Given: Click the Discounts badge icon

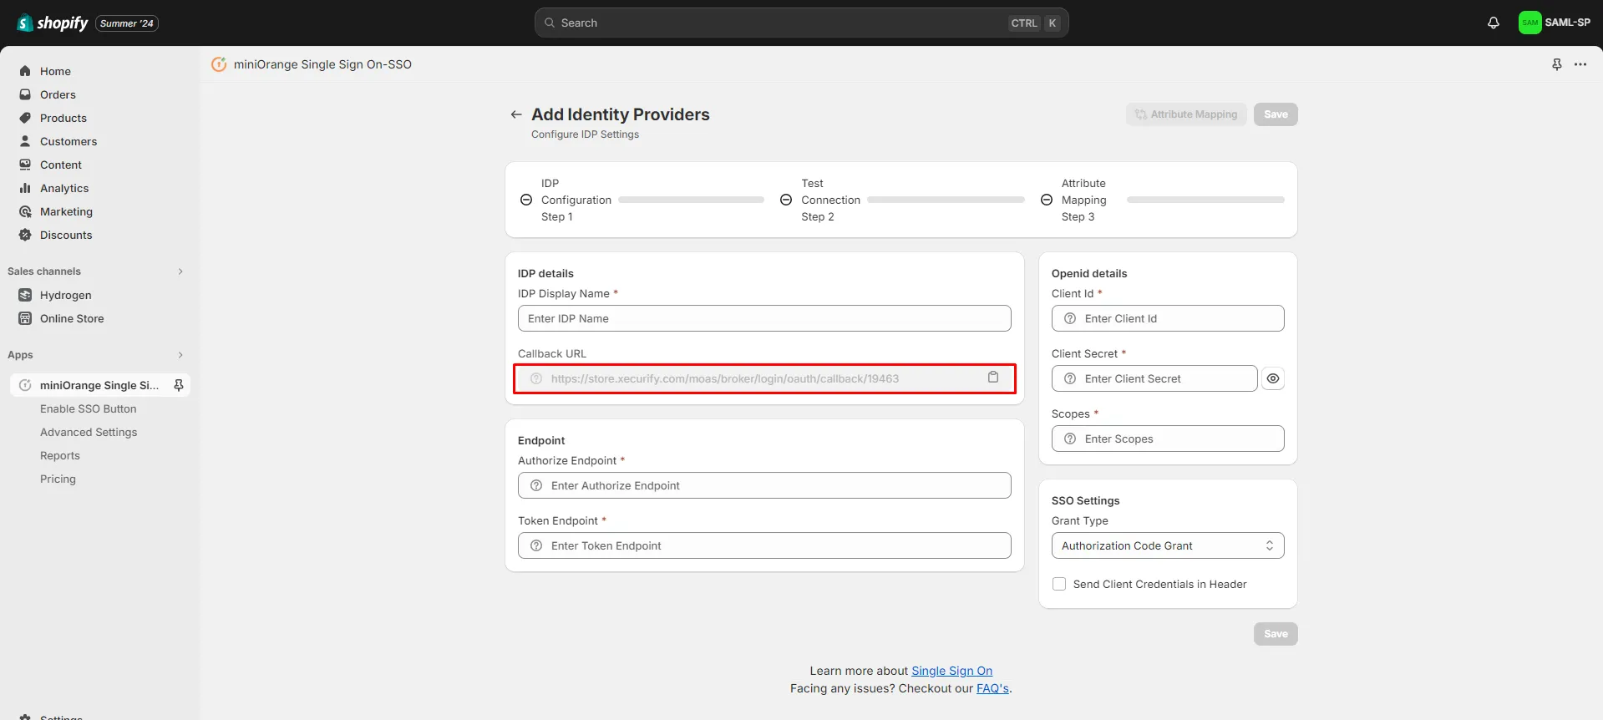Looking at the screenshot, I should (x=25, y=235).
